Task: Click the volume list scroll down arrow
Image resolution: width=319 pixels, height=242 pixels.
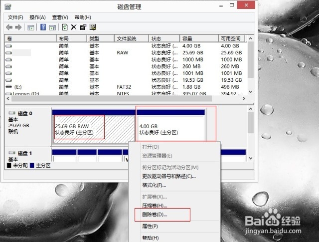Action: tap(251, 92)
